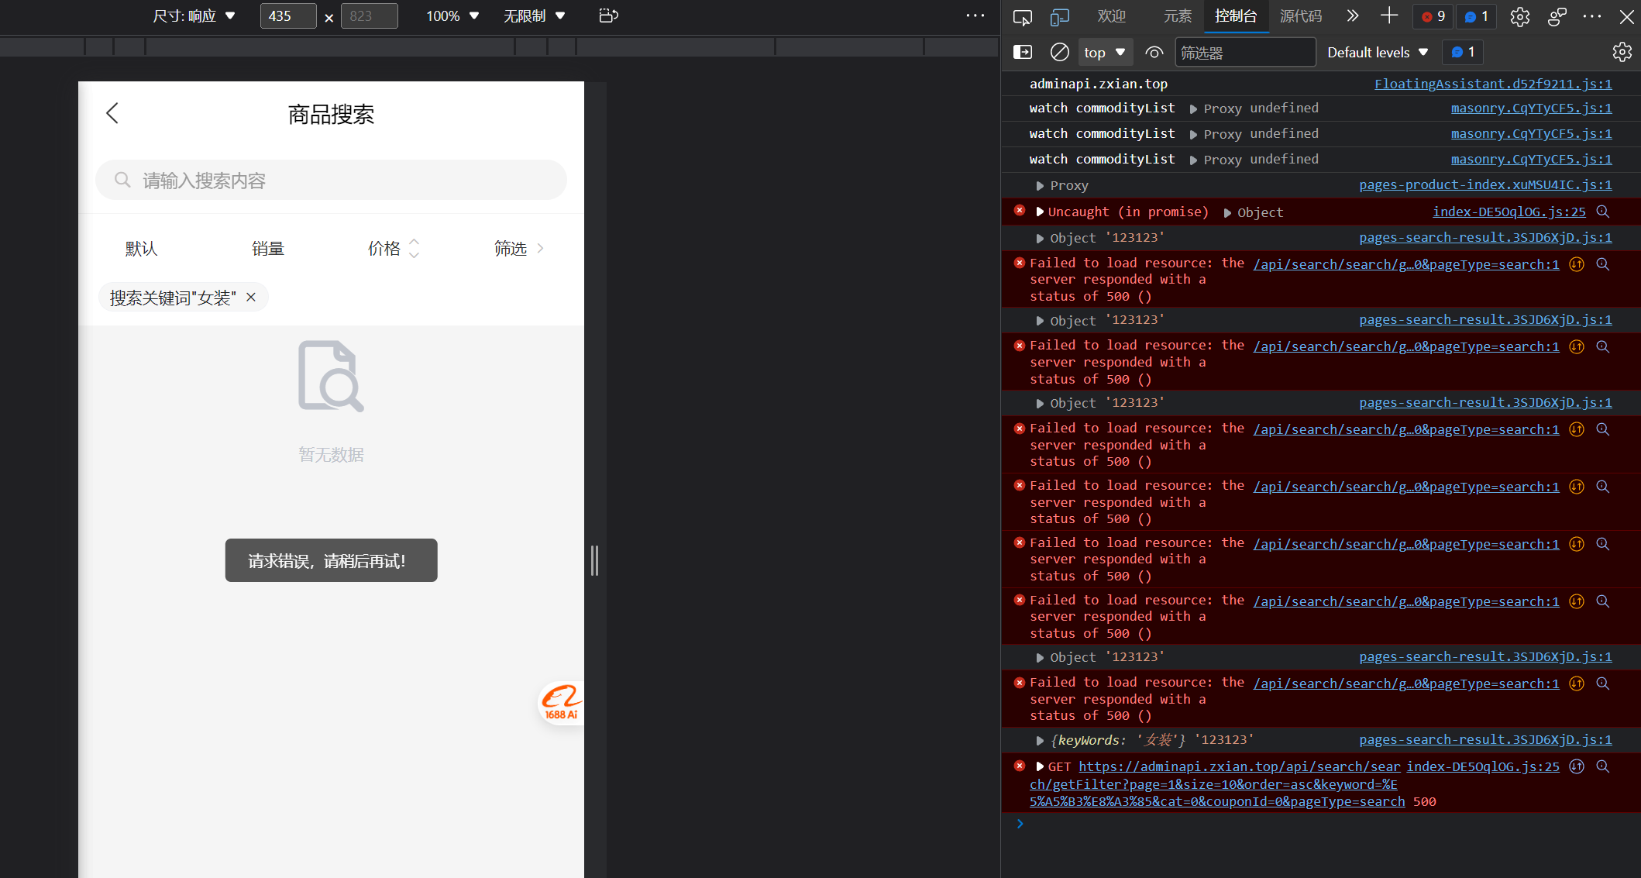
Task: Expand the Uncaught (in promise) error
Action: [1040, 212]
